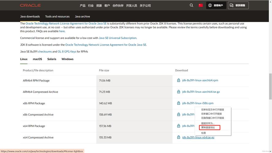Open the site search magnifier icon
The height and width of the screenshot is (153, 272).
pos(191,6)
